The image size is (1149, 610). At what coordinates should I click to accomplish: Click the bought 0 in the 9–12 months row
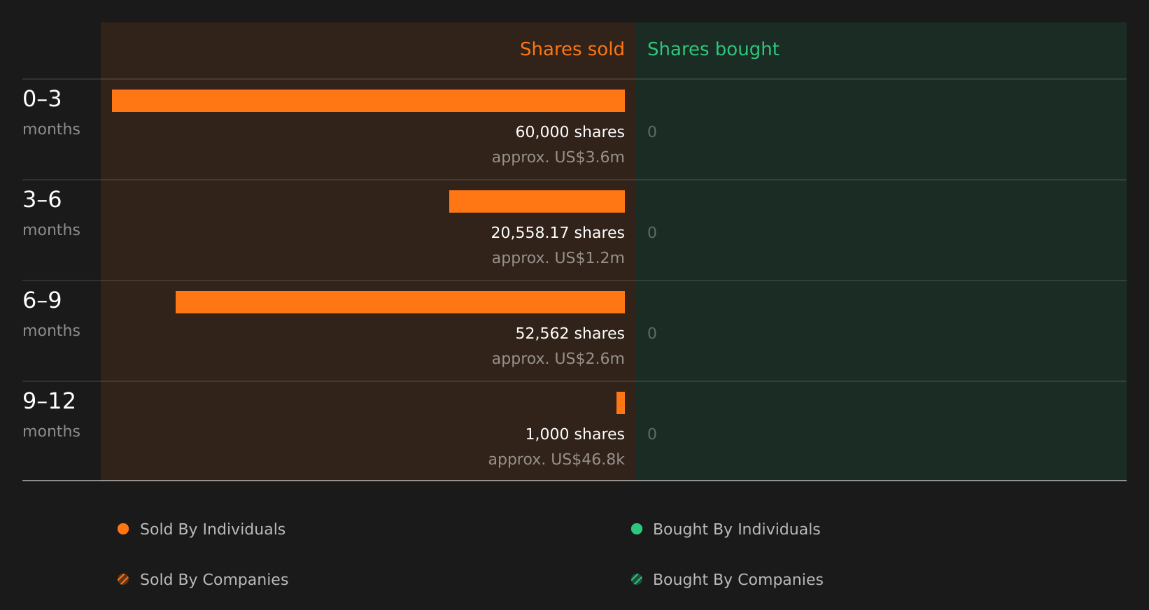click(652, 434)
